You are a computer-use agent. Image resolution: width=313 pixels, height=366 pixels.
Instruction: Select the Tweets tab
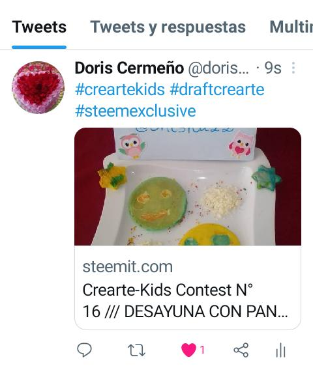(39, 27)
